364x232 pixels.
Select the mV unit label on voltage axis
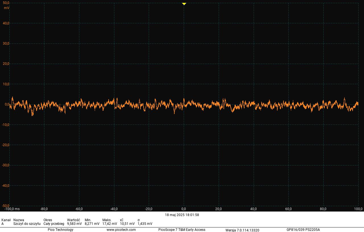coord(7,8)
